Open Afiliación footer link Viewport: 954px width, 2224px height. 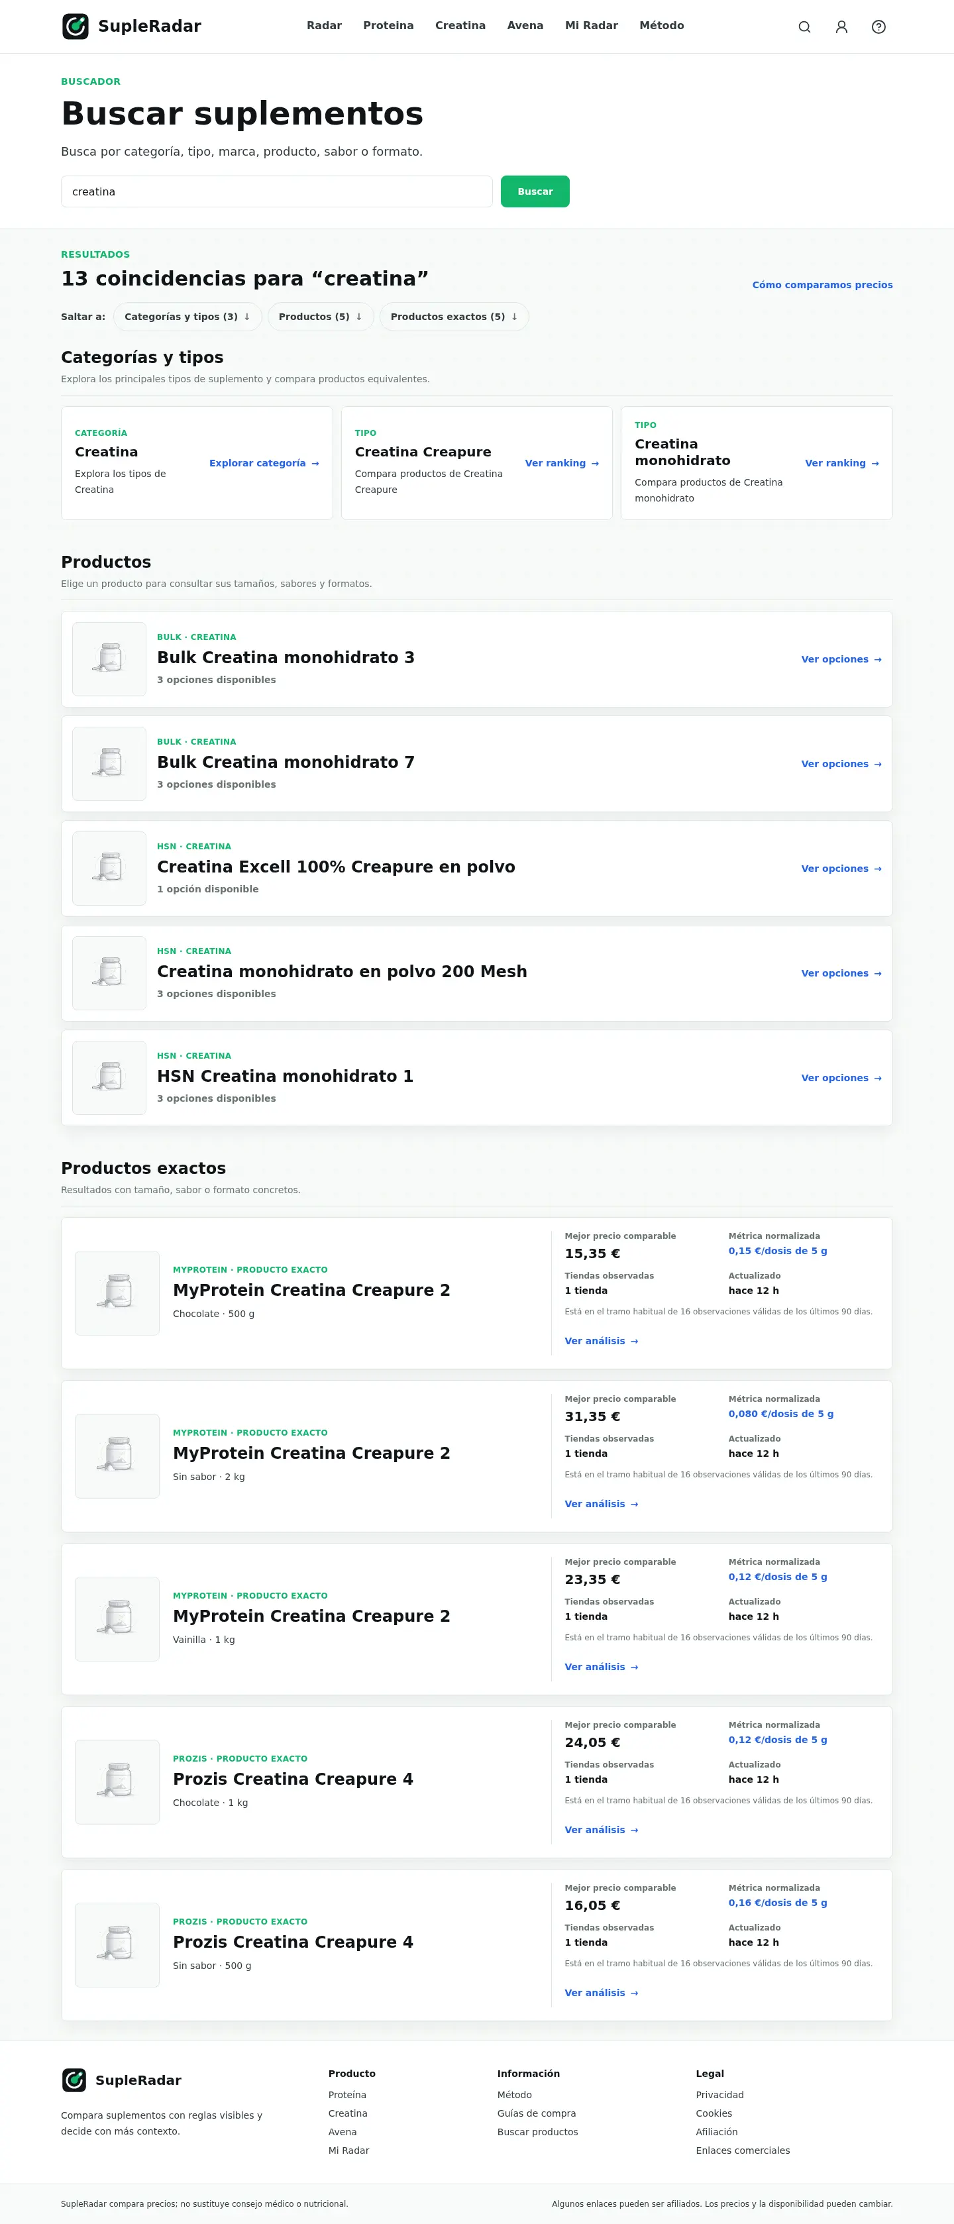pyautogui.click(x=717, y=2133)
